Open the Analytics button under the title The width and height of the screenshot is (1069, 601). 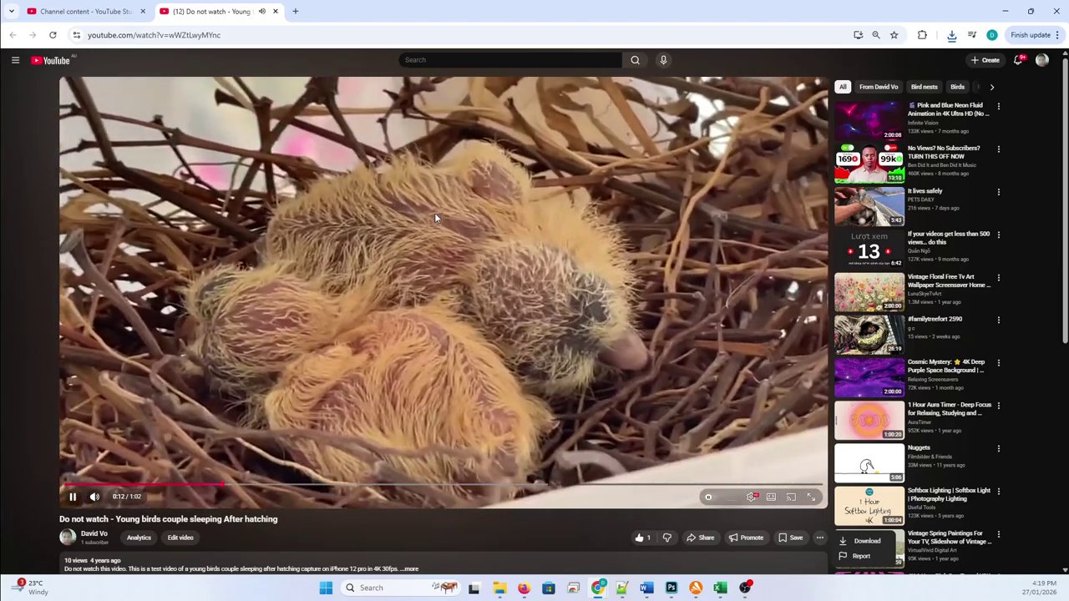click(139, 538)
